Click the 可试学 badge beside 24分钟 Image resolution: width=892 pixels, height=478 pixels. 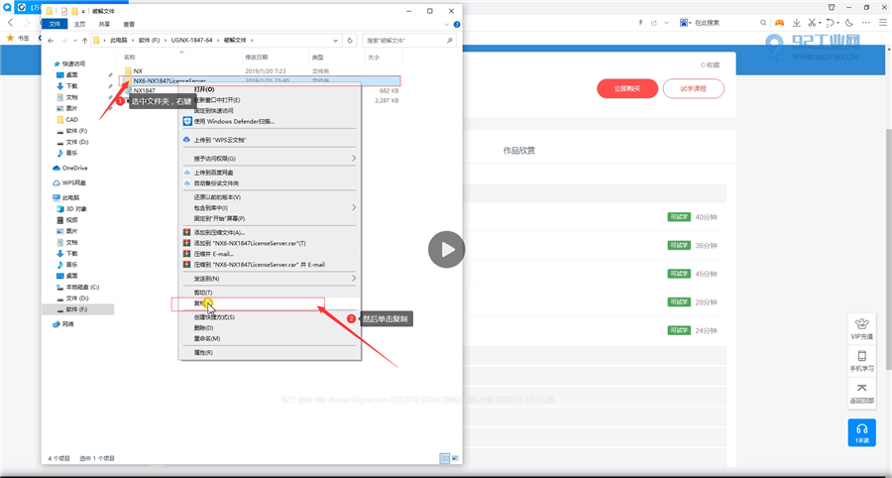coord(679,330)
